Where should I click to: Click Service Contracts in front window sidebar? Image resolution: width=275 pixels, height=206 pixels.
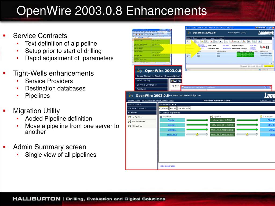(x=142, y=108)
